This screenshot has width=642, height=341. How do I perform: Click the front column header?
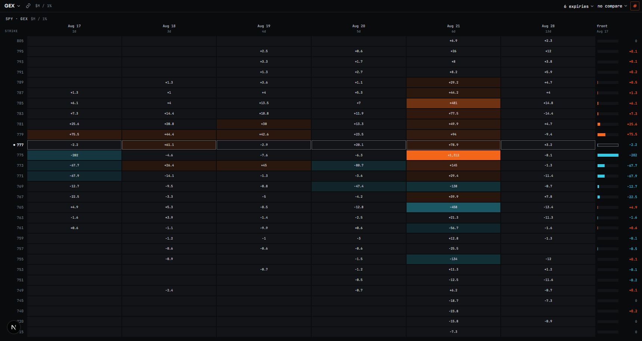[602, 28]
